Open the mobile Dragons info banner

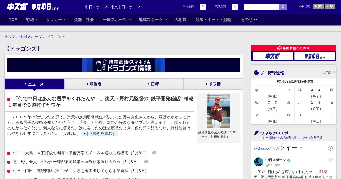pos(124,65)
